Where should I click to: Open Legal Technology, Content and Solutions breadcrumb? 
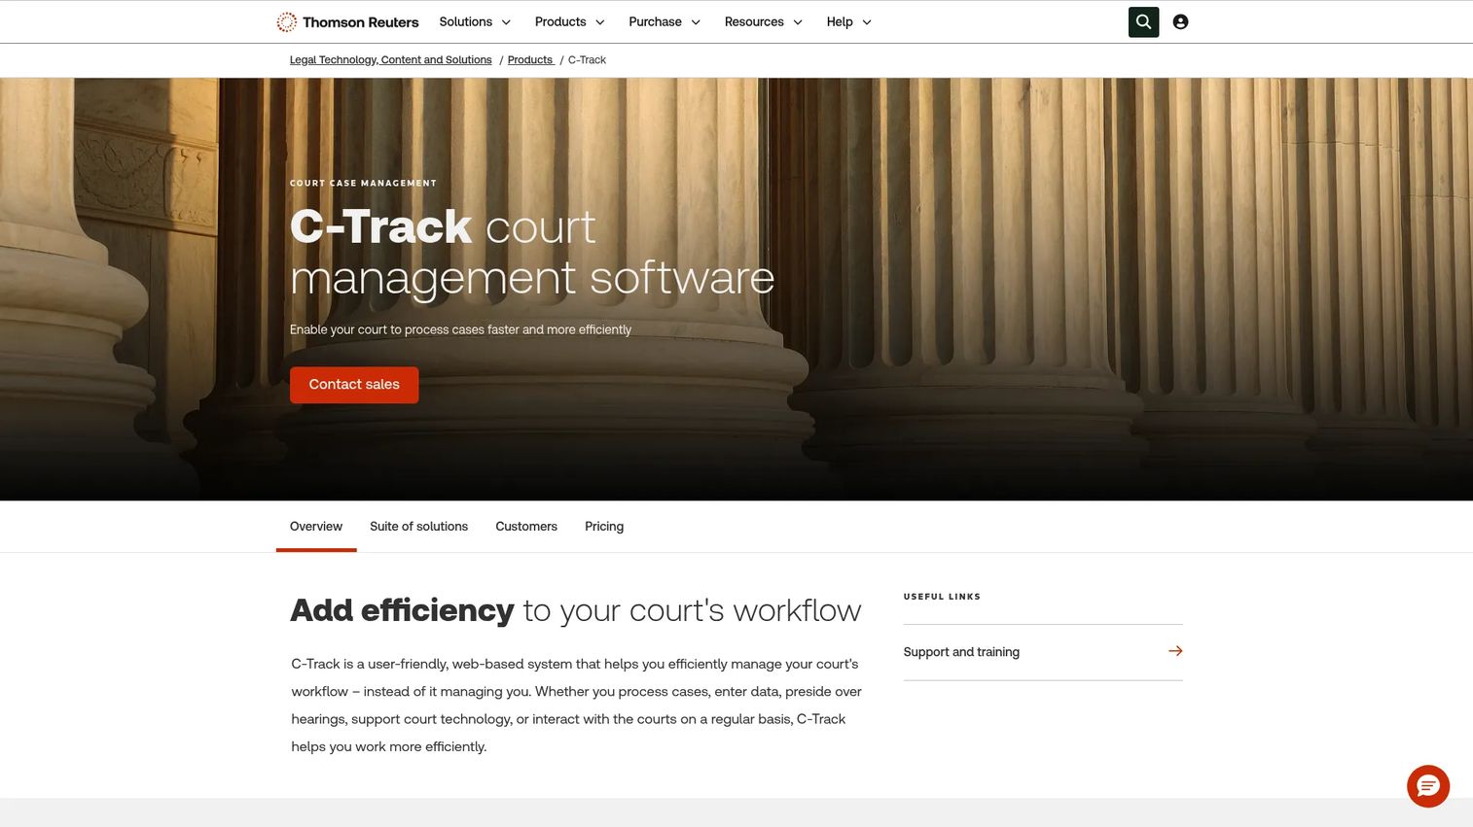click(x=391, y=60)
